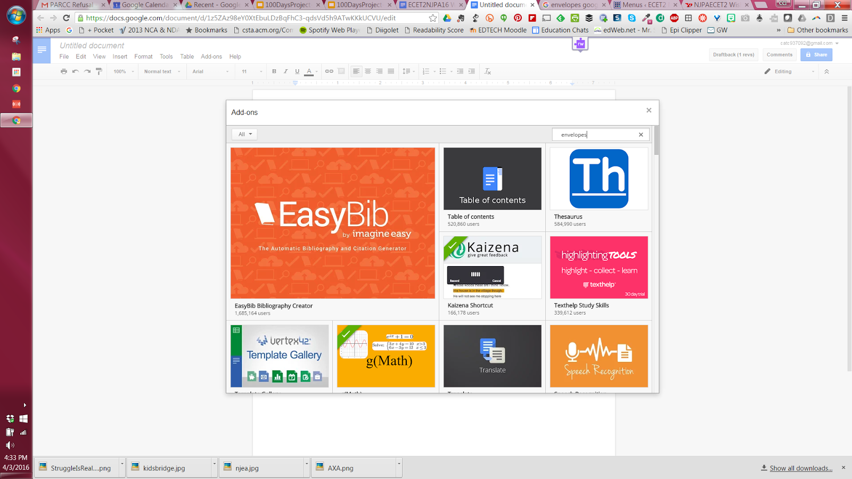The width and height of the screenshot is (852, 479).
Task: Rename the Untitled document title
Action: 92,46
